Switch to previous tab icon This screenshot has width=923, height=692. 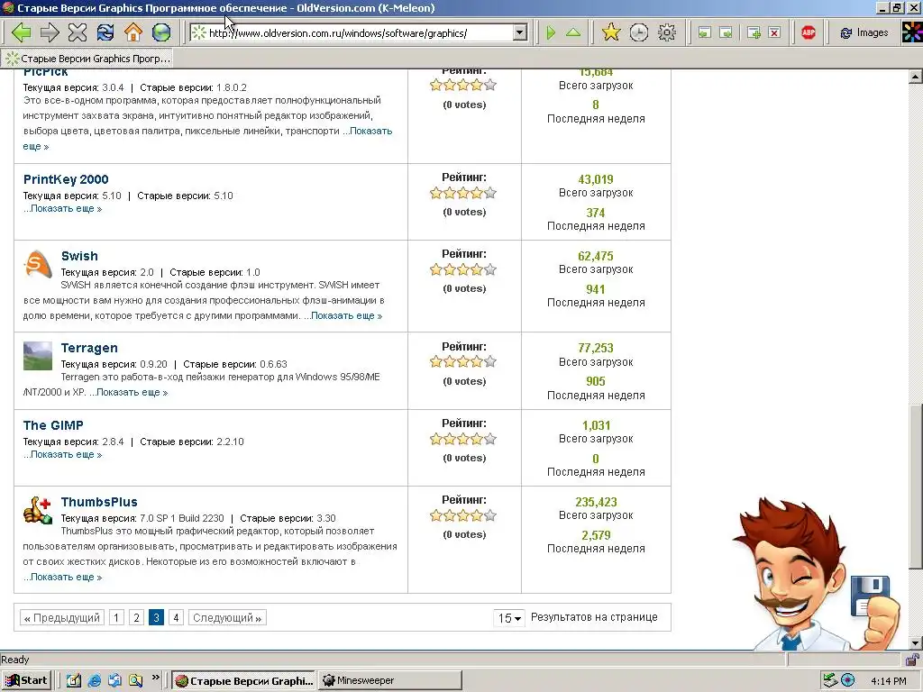coord(705,33)
